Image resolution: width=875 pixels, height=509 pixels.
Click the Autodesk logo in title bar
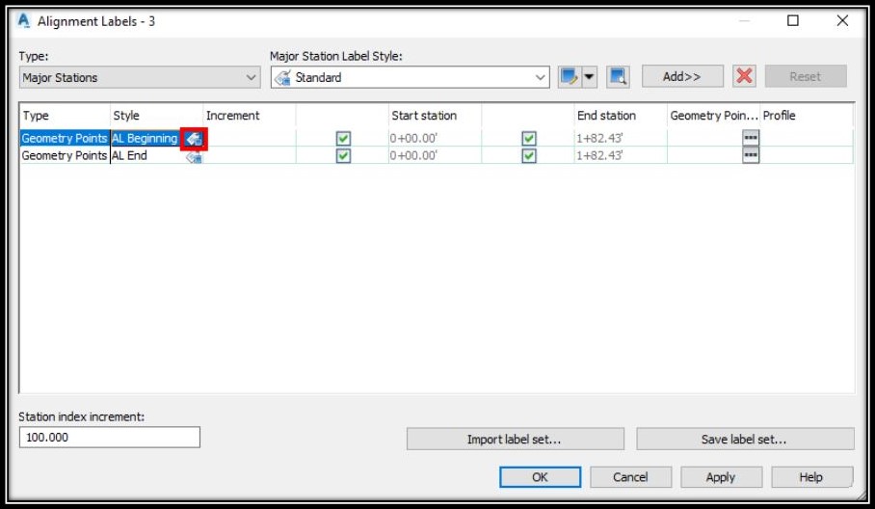(x=23, y=20)
